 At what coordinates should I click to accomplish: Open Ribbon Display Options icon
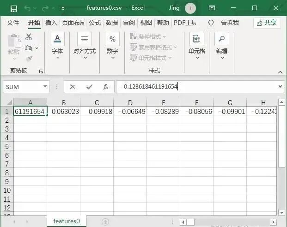tap(212, 8)
